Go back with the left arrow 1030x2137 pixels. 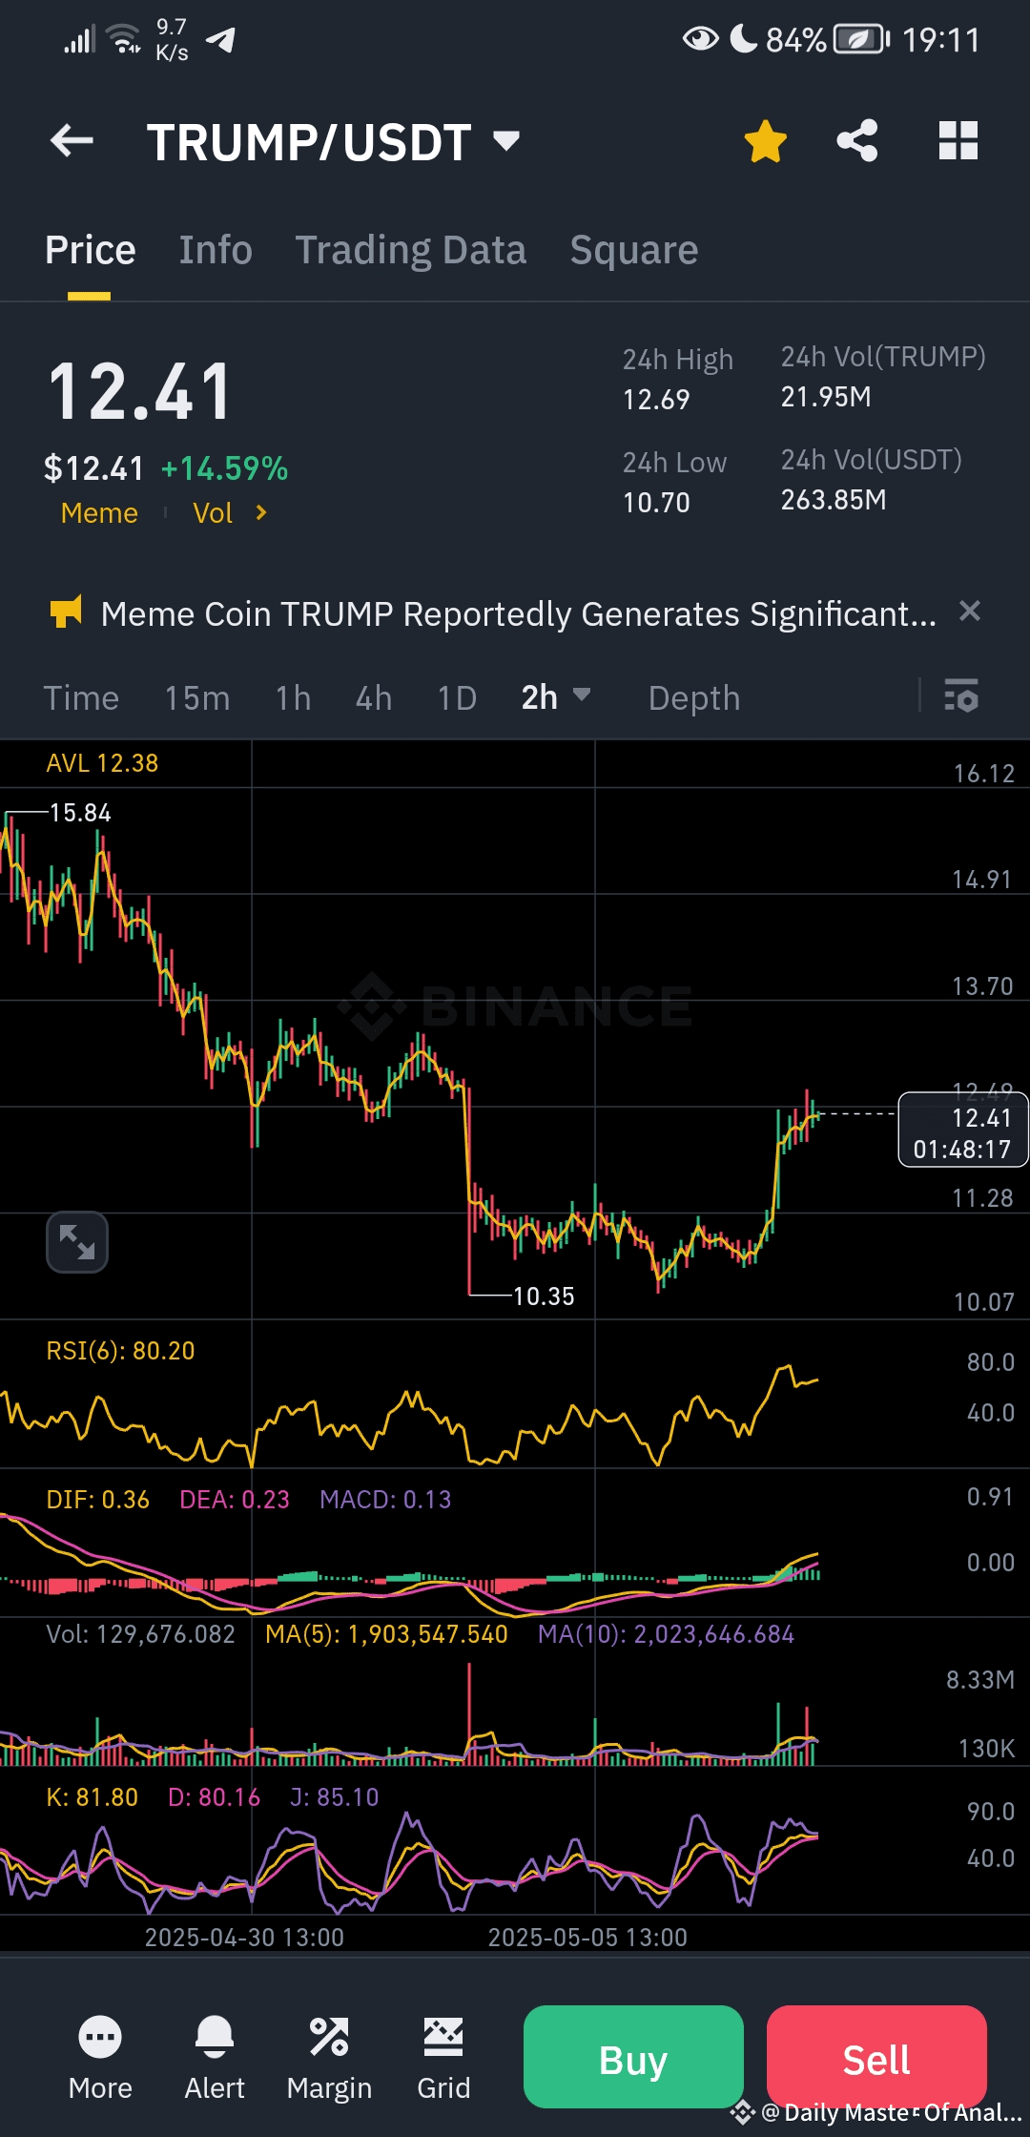72,141
